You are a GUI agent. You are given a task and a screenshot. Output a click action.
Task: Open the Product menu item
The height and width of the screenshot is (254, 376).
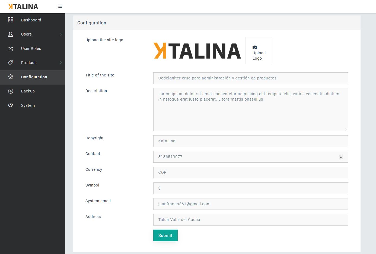pos(33,63)
